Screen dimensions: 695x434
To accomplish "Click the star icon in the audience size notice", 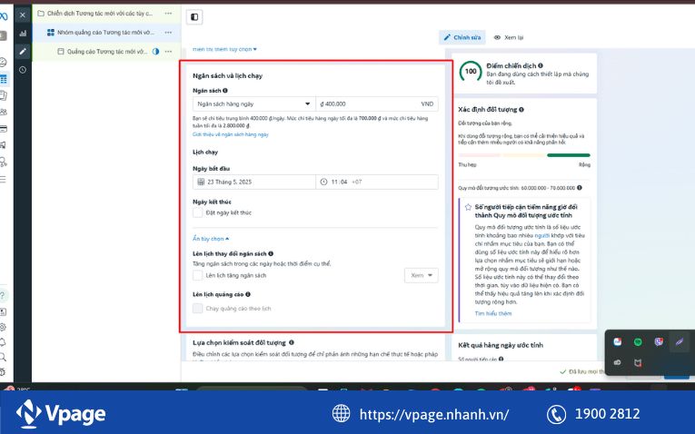I will click(x=468, y=207).
